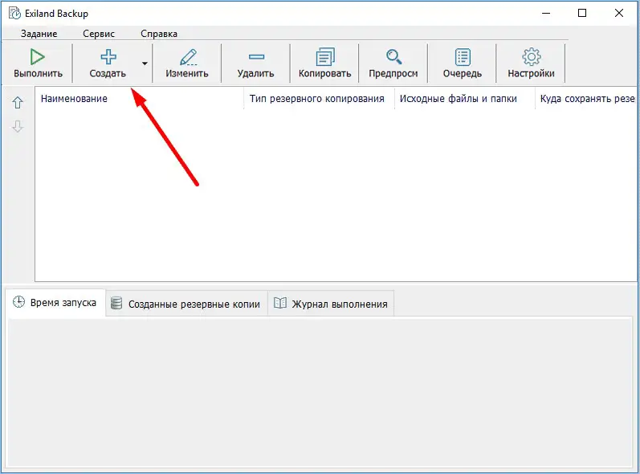Click the Выполнить (Run) play icon
This screenshot has height=474, width=640.
tap(38, 57)
